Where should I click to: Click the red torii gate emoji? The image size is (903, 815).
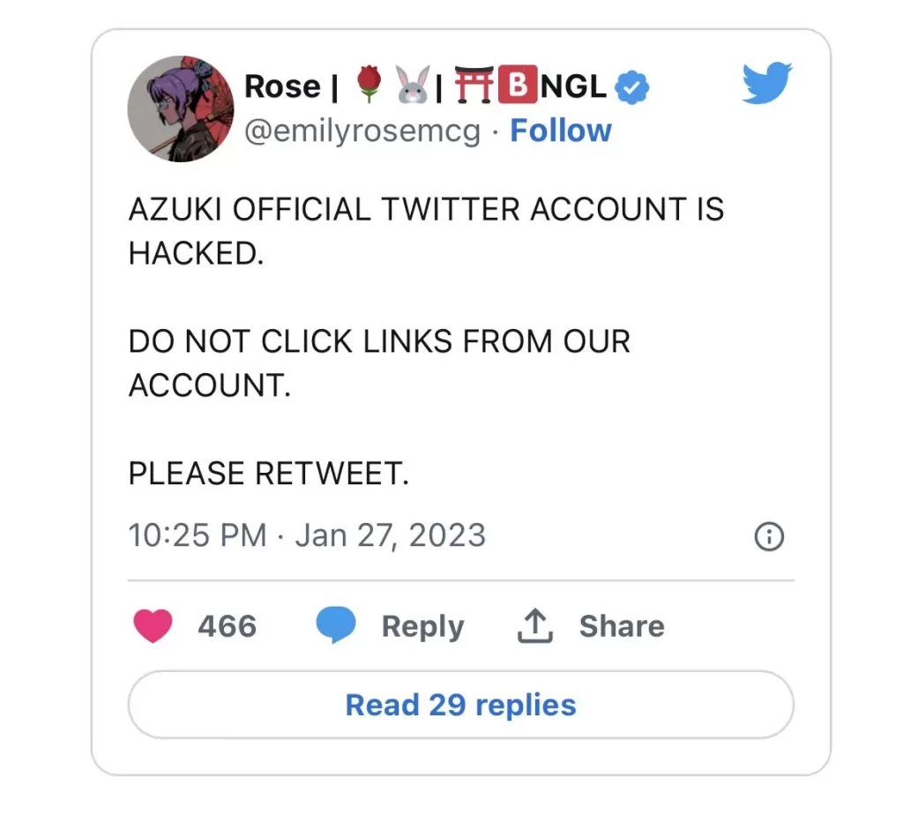[474, 86]
